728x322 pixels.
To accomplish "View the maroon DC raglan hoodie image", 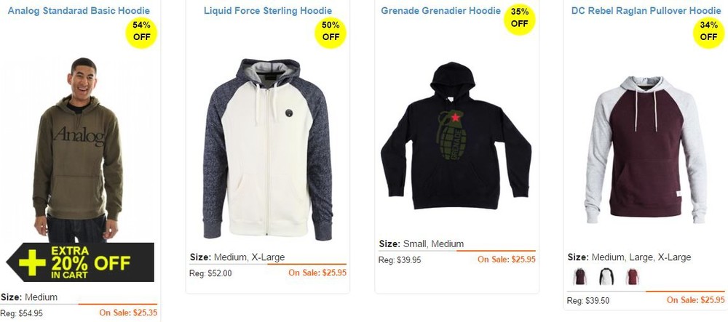I will 646,150.
